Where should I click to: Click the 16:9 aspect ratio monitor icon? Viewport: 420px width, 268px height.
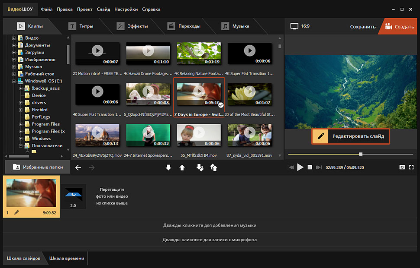pyautogui.click(x=294, y=26)
